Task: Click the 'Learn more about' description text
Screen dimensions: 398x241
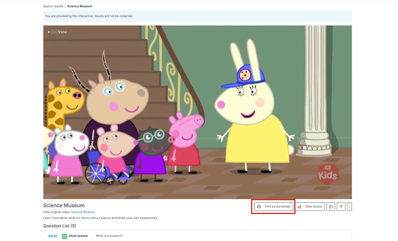Action: [x=100, y=218]
